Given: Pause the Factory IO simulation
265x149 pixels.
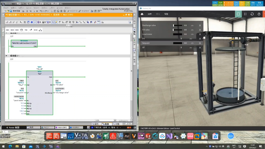Looking at the screenshot, I should [245, 14].
